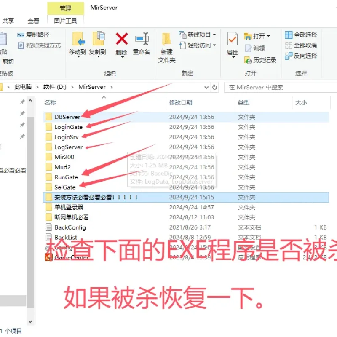Click the navigation pane scroll up arrow
The image size is (337, 337).
click(30, 101)
